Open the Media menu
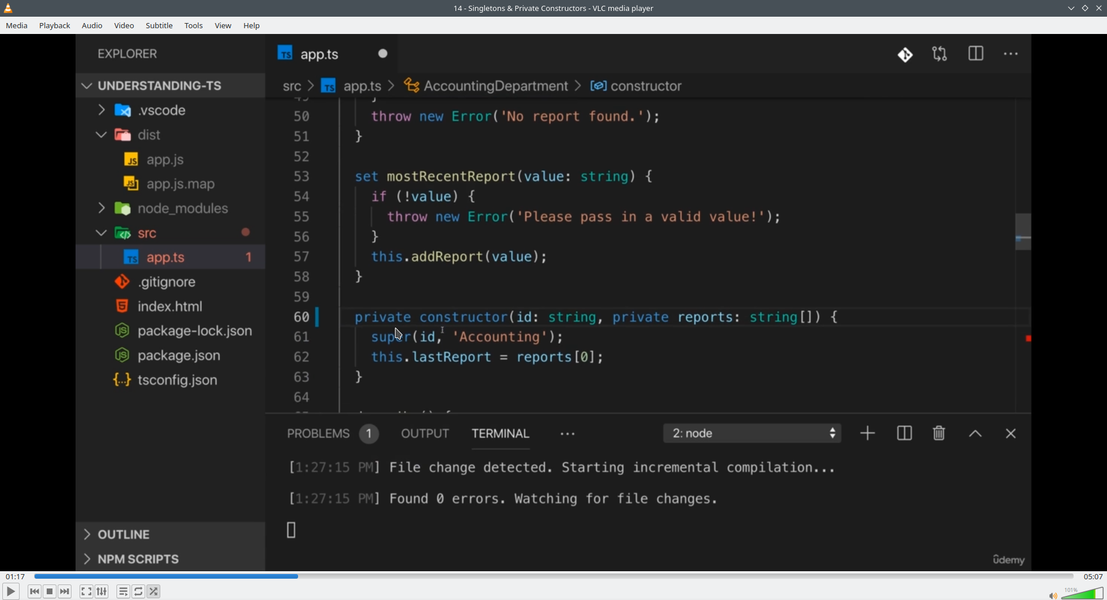 click(17, 26)
